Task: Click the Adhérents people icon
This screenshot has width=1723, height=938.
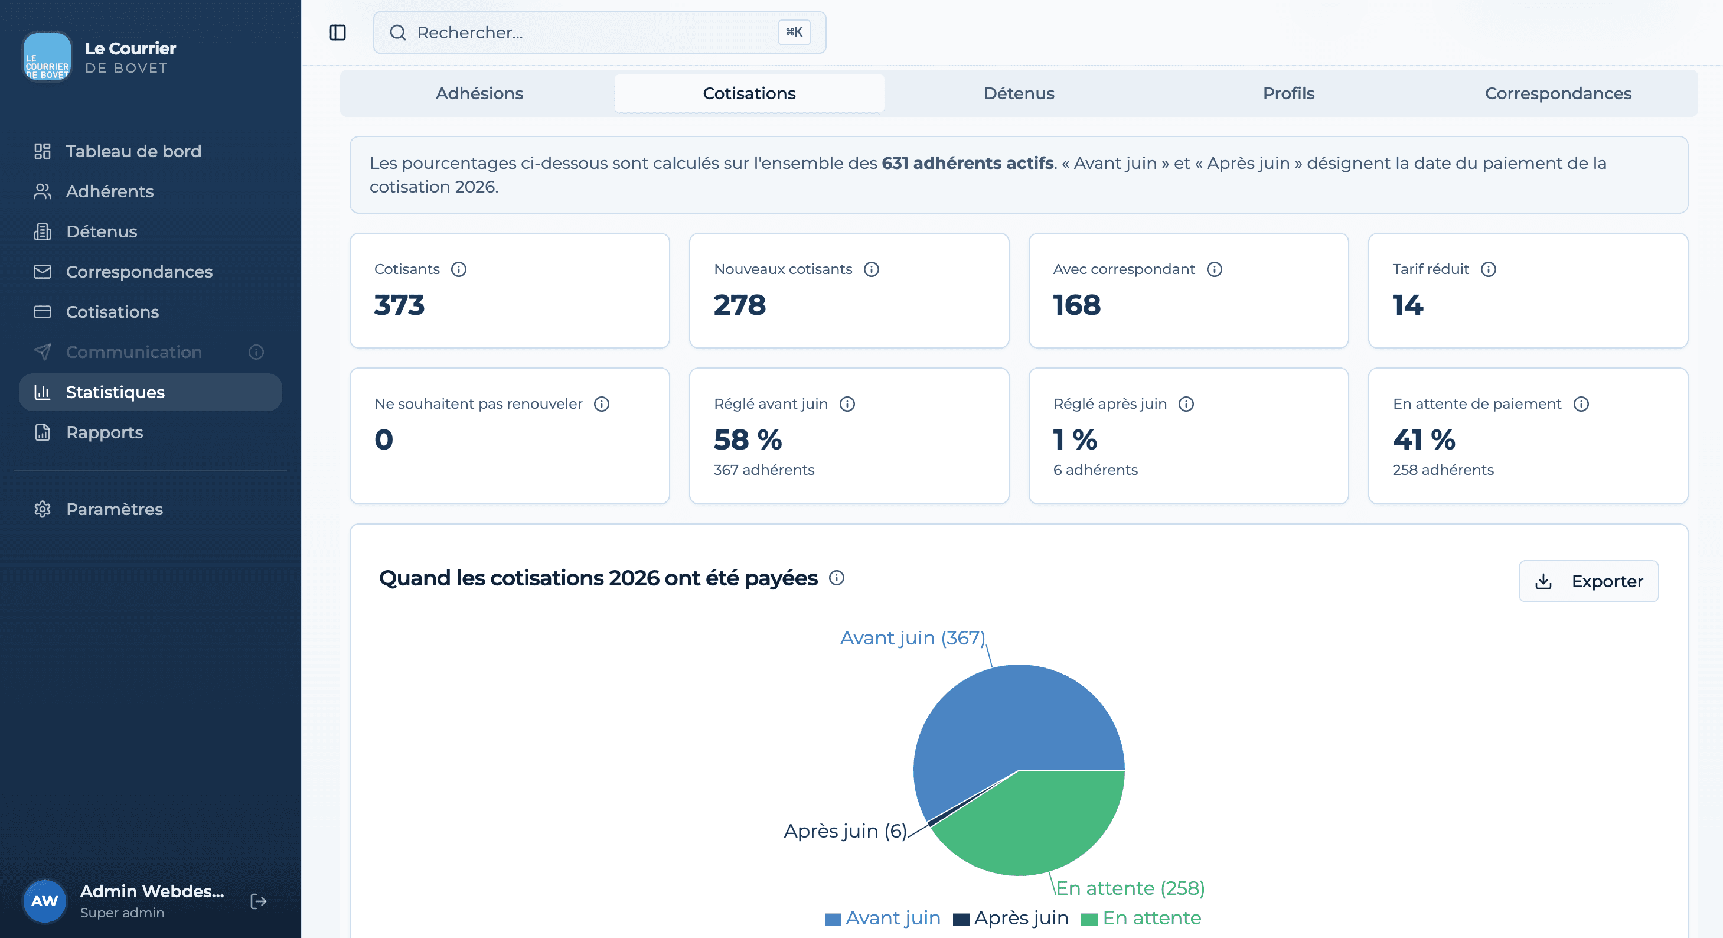Action: [x=42, y=191]
